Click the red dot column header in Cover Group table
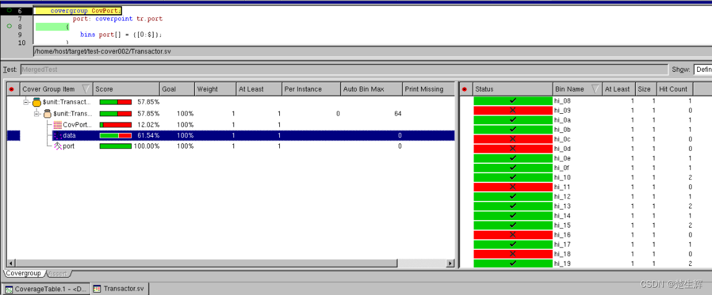 pyautogui.click(x=12, y=90)
